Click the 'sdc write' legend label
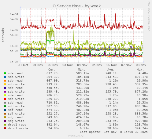Screen dimensions: 152x139 pyautogui.click(x=16, y=92)
